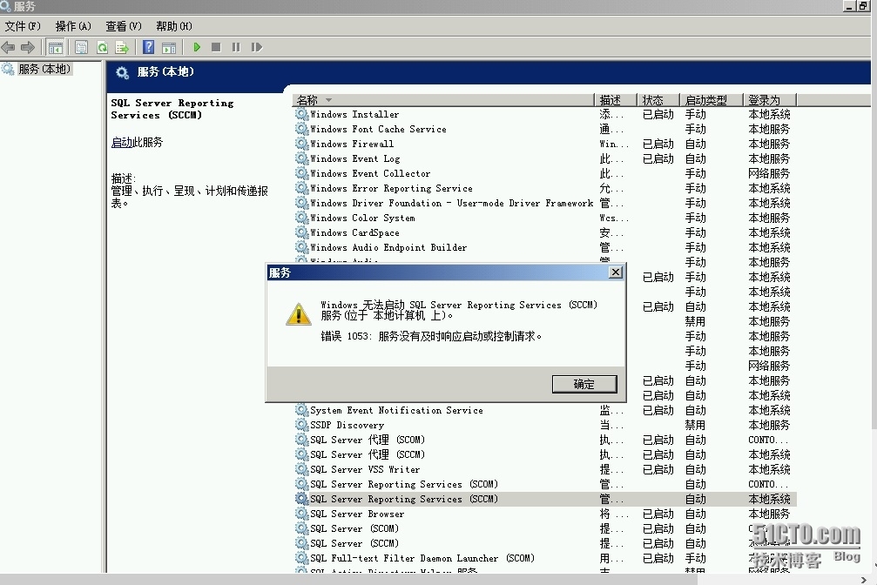
Task: Sort by 登录为 column header
Action: 769,100
